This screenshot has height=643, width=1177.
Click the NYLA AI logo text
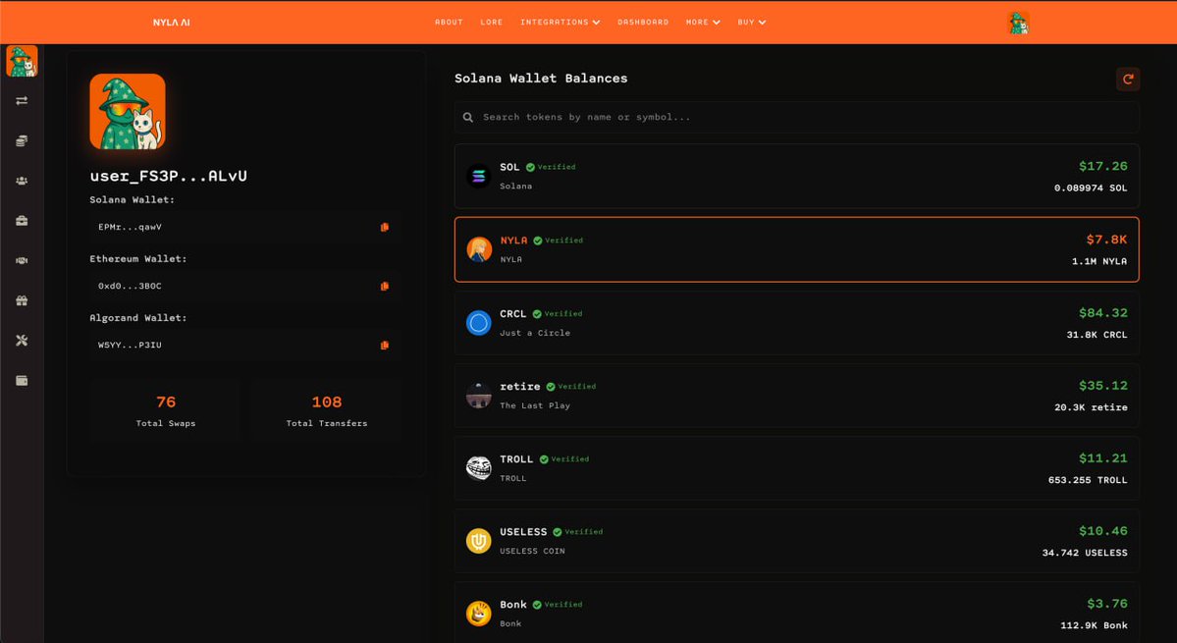pos(171,23)
